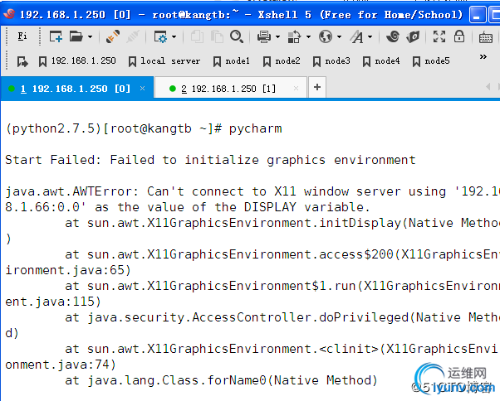
Task: Expand the Properties dropdown arrow
Action: coord(174,37)
